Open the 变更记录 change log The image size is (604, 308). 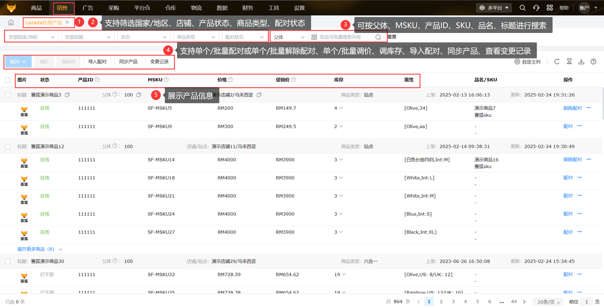click(x=159, y=62)
